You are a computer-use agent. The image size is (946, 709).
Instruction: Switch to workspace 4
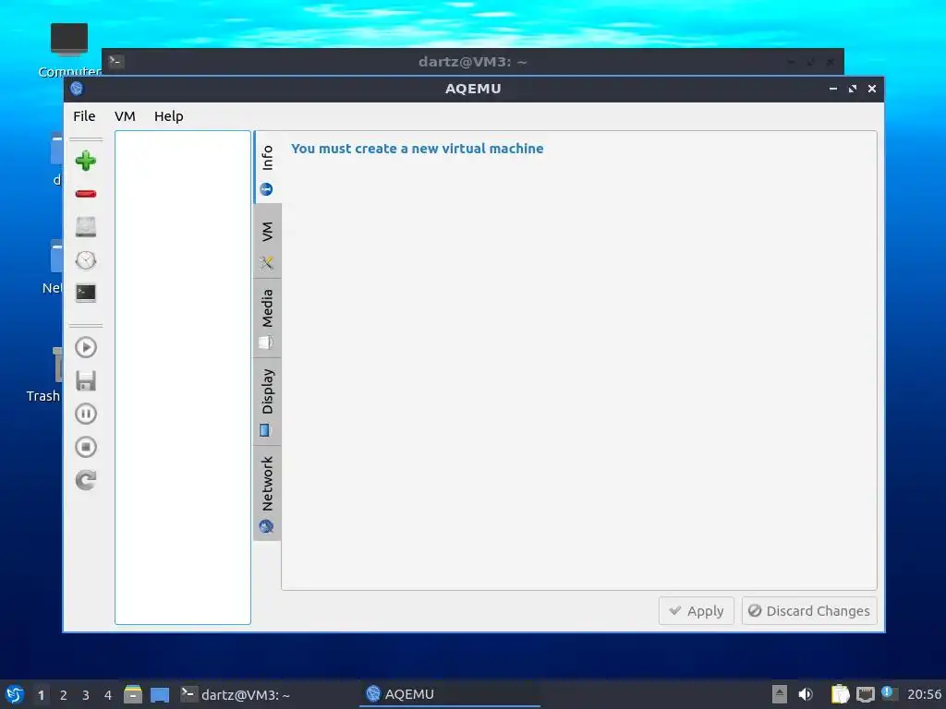[108, 694]
